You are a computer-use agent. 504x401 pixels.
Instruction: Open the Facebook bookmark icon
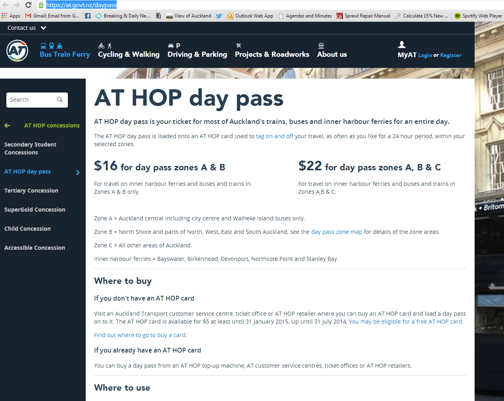pos(88,16)
